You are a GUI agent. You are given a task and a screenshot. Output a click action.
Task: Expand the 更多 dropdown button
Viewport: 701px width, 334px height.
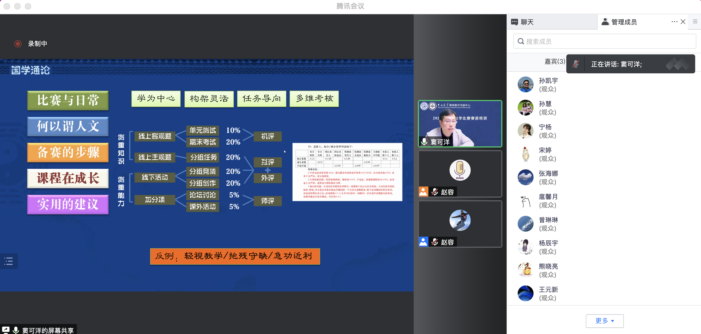[604, 321]
